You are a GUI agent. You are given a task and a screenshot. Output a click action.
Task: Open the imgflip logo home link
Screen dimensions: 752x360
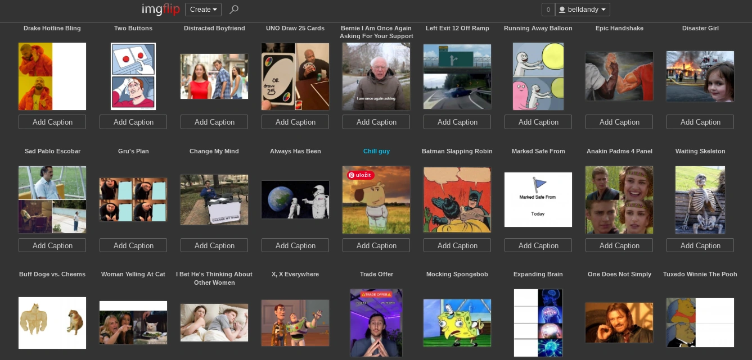[161, 10]
